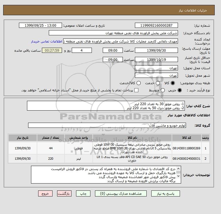Click the buyer organization name field
Viewport: 221px width, 214px height.
(113, 33)
